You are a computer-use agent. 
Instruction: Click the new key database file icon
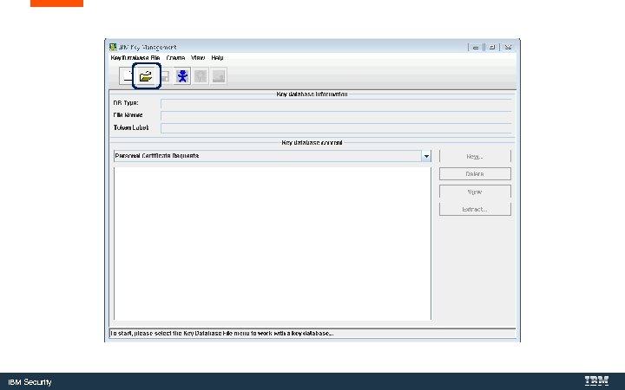(x=127, y=75)
